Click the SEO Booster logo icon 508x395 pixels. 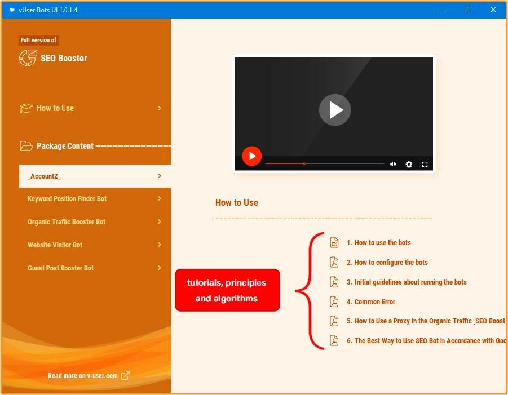pos(28,58)
